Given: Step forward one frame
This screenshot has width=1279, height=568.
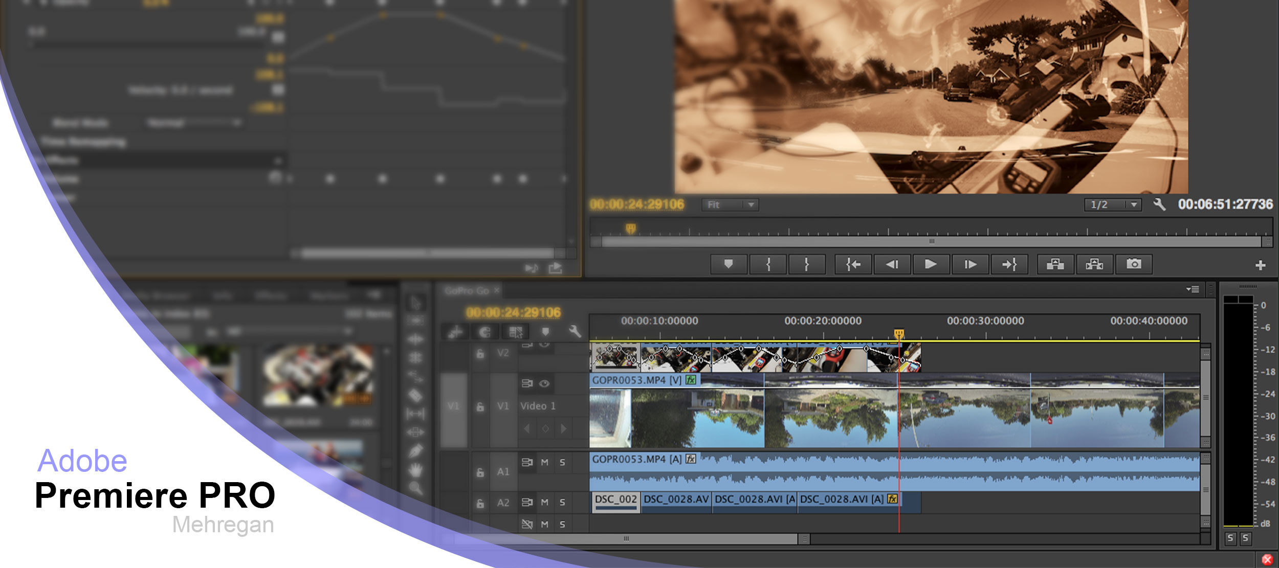Looking at the screenshot, I should [970, 264].
